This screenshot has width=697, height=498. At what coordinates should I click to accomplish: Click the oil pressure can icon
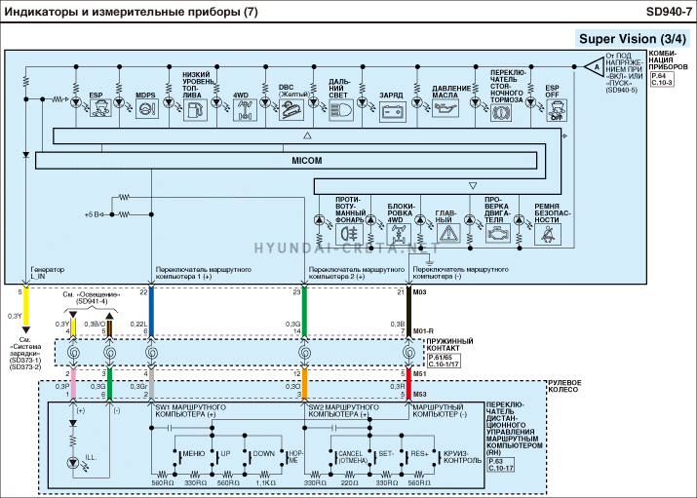[x=445, y=108]
